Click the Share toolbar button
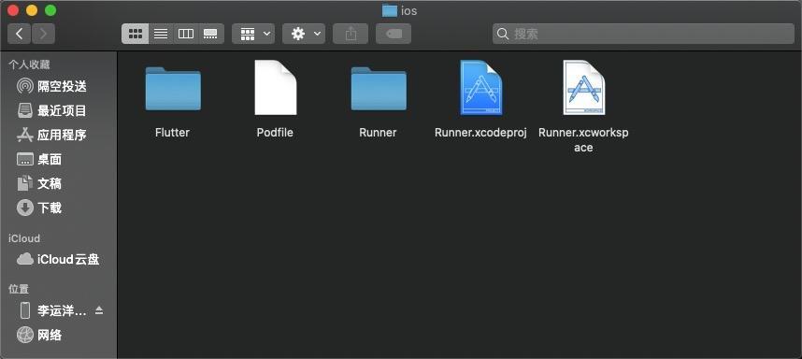The image size is (802, 359). [x=351, y=34]
